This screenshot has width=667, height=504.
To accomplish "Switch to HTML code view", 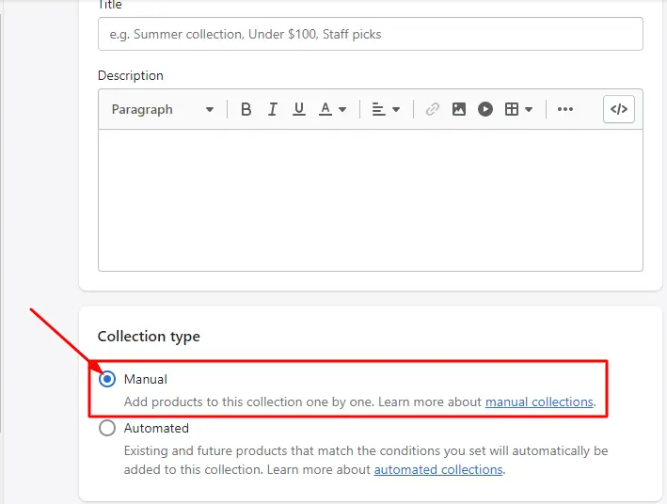I will 619,109.
